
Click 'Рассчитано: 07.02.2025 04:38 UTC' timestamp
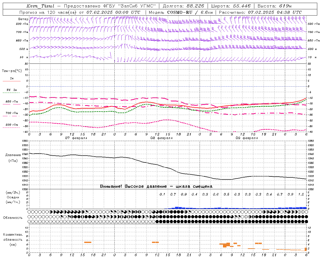point(260,12)
